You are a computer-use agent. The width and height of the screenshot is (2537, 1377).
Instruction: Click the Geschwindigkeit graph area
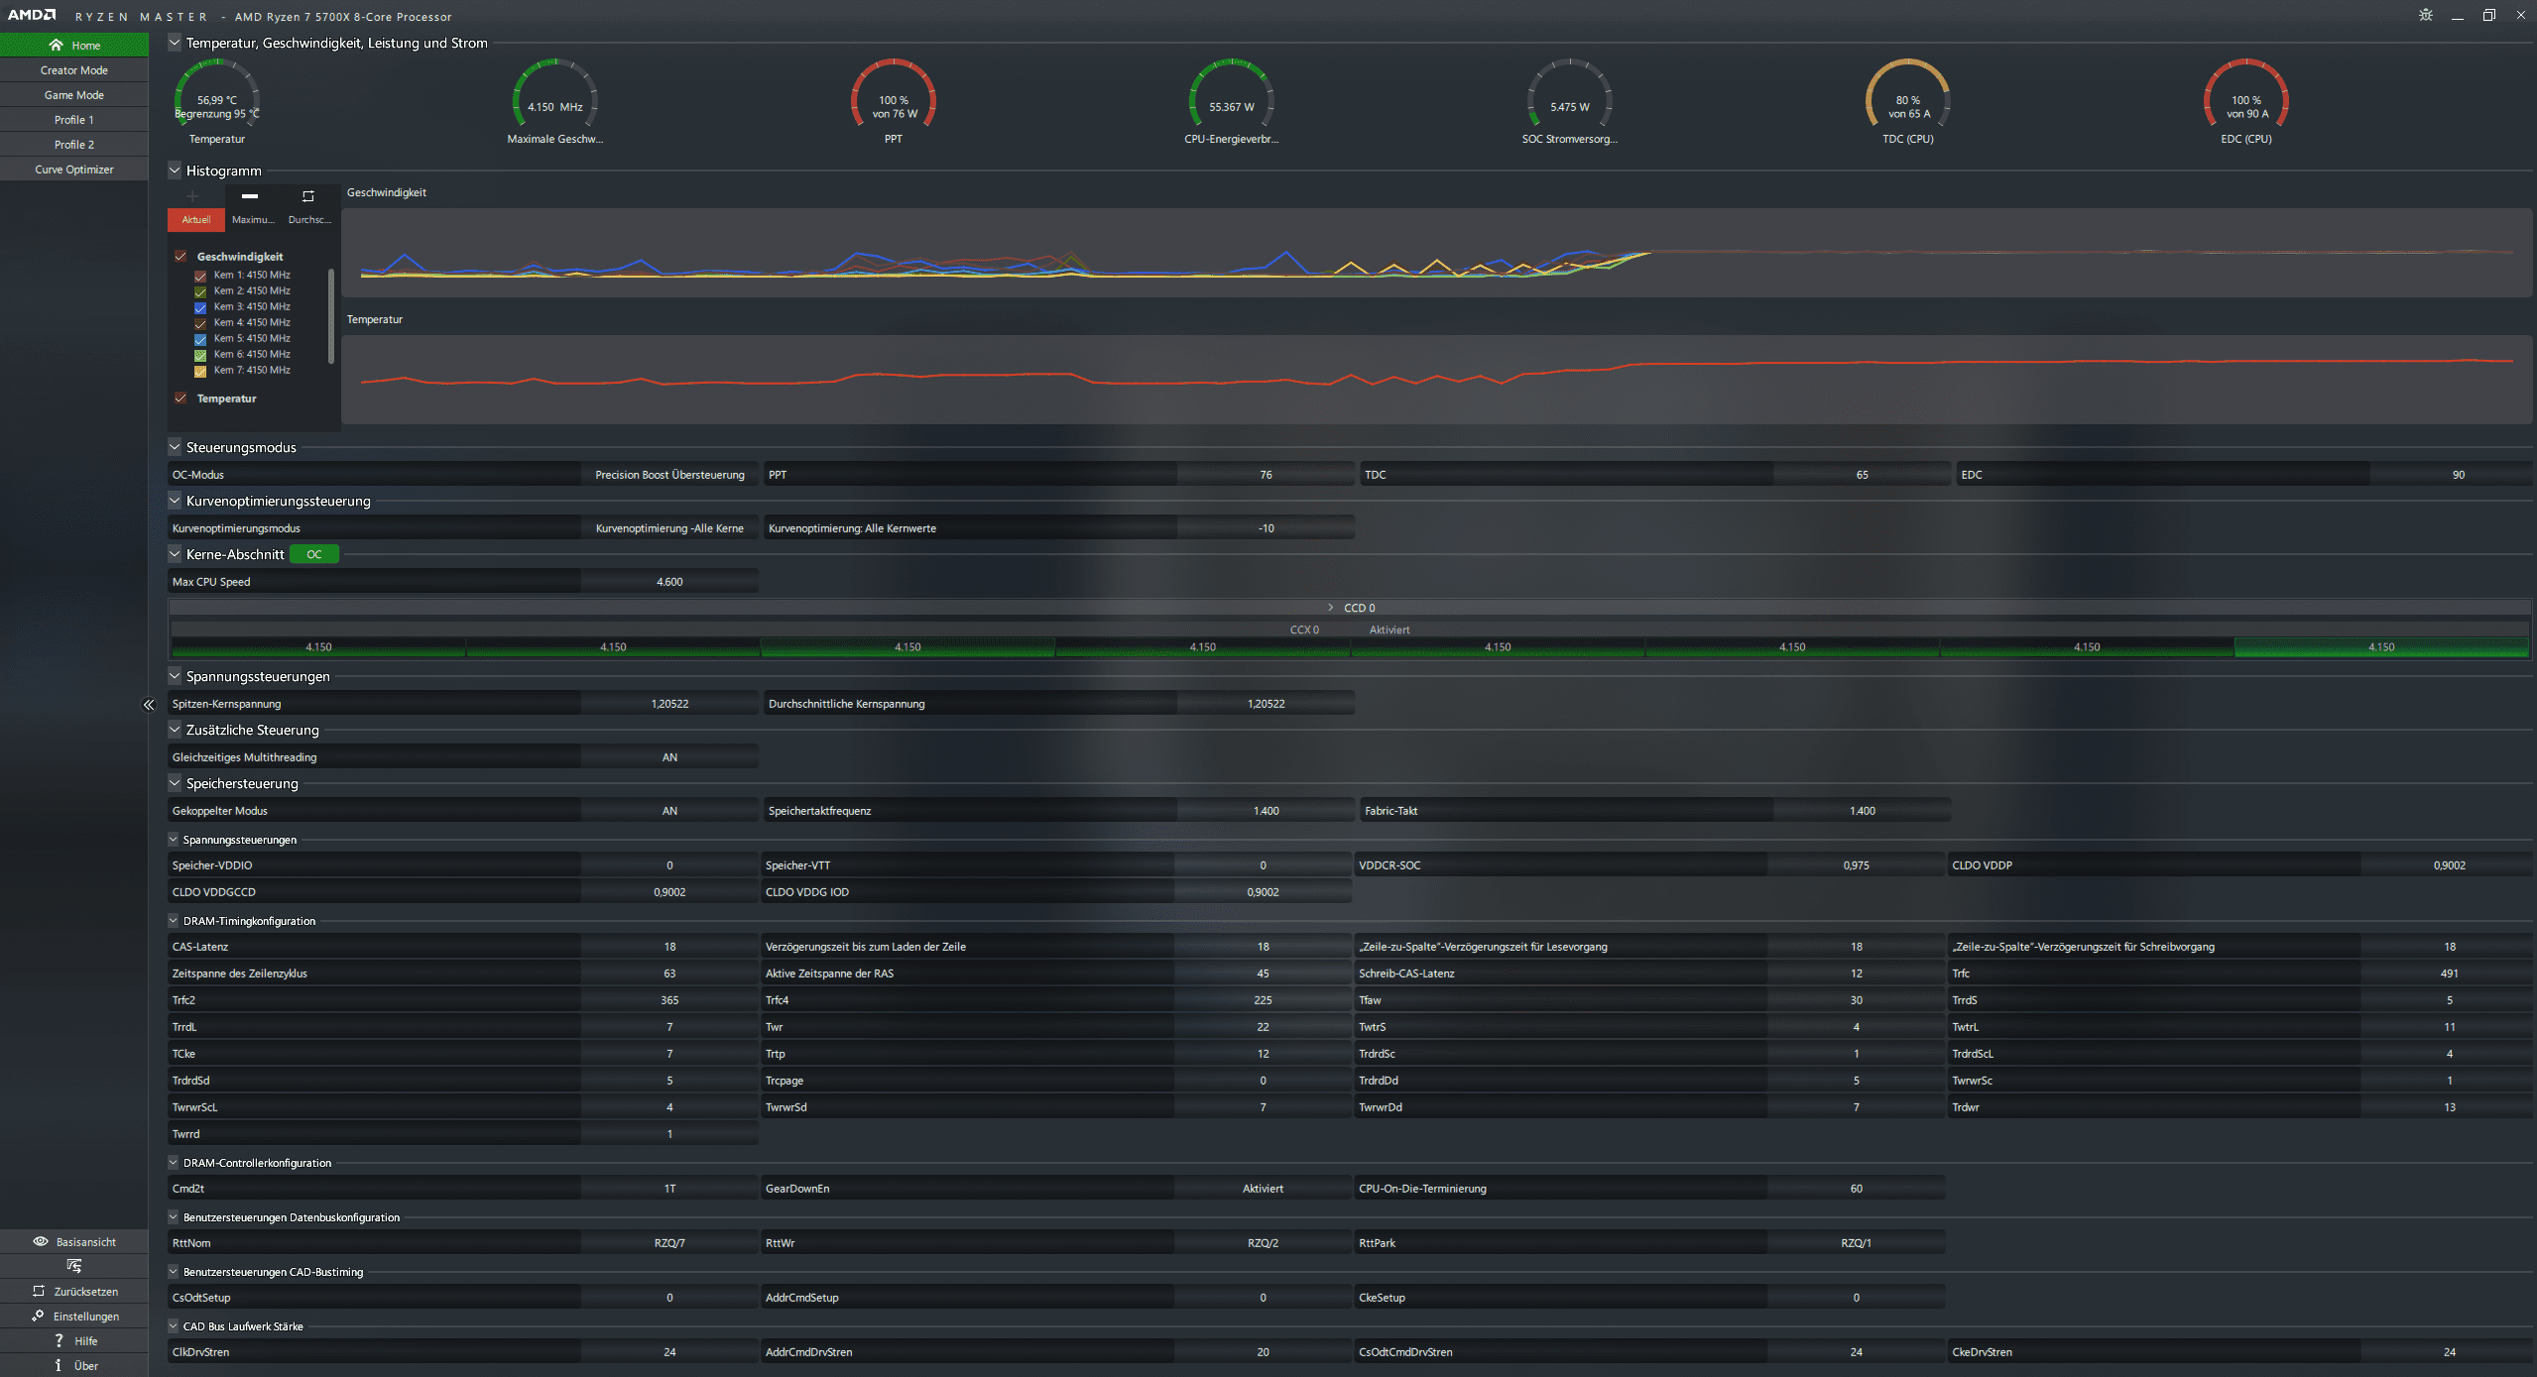tap(1436, 252)
